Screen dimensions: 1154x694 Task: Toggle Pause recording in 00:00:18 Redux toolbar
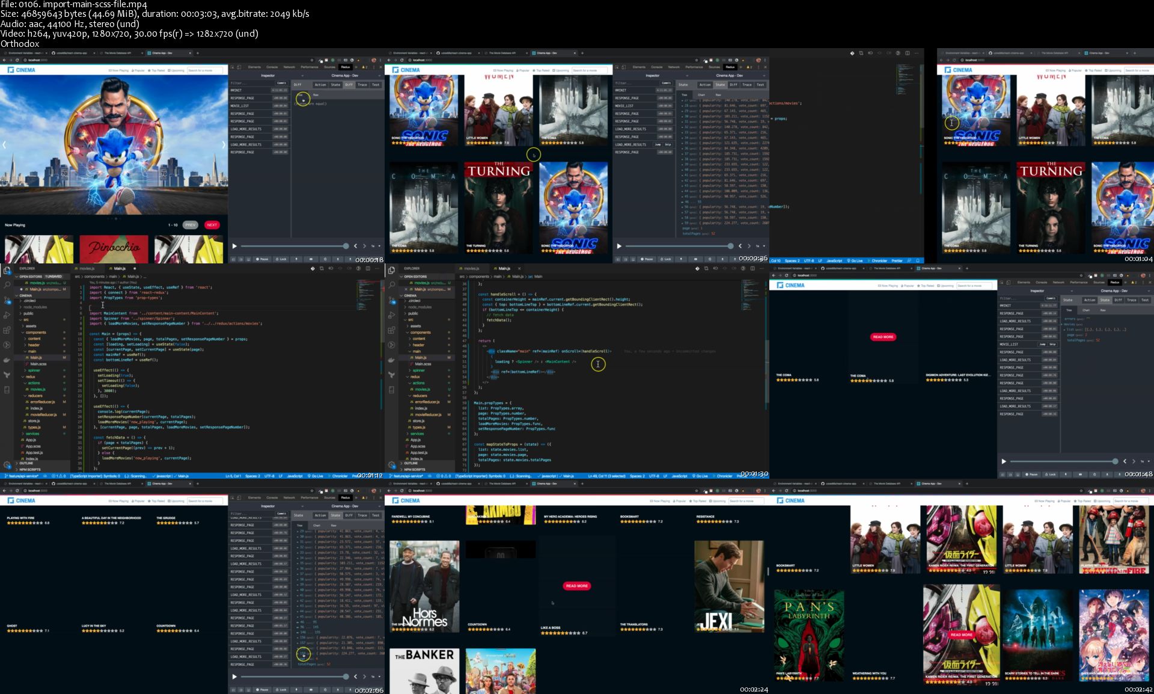tap(262, 259)
